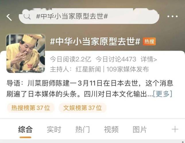Switch to the 图片 tab

140,129
